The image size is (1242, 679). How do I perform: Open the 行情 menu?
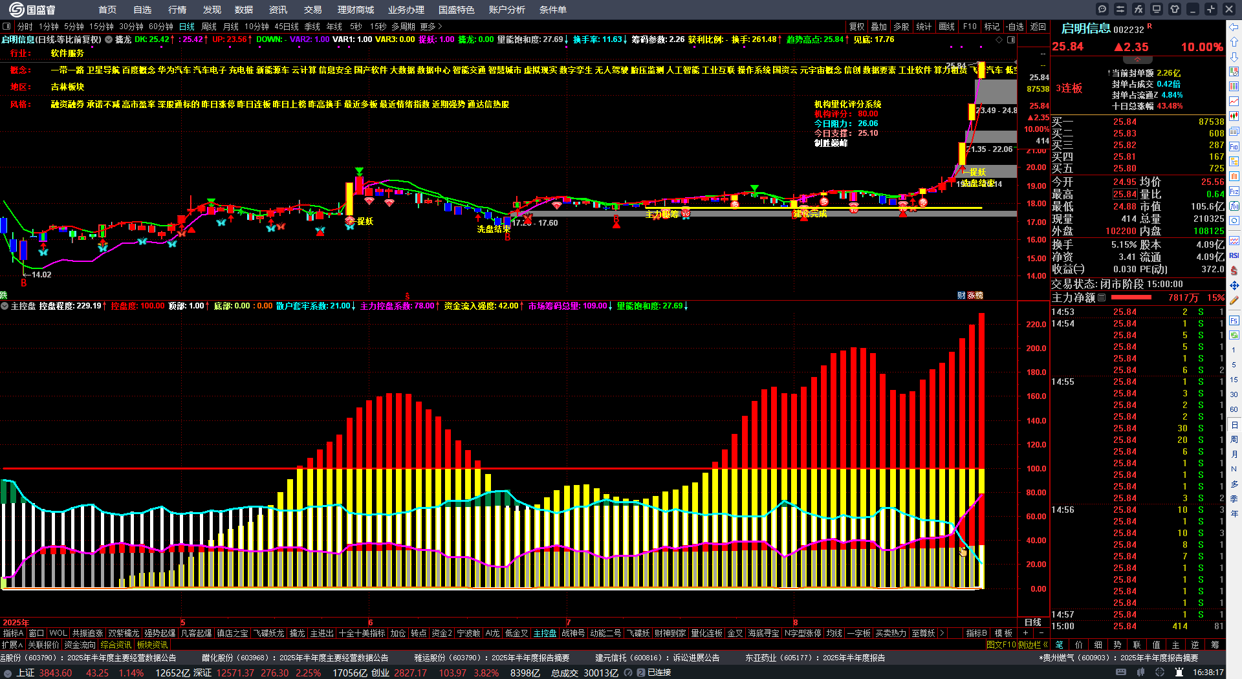[x=177, y=10]
